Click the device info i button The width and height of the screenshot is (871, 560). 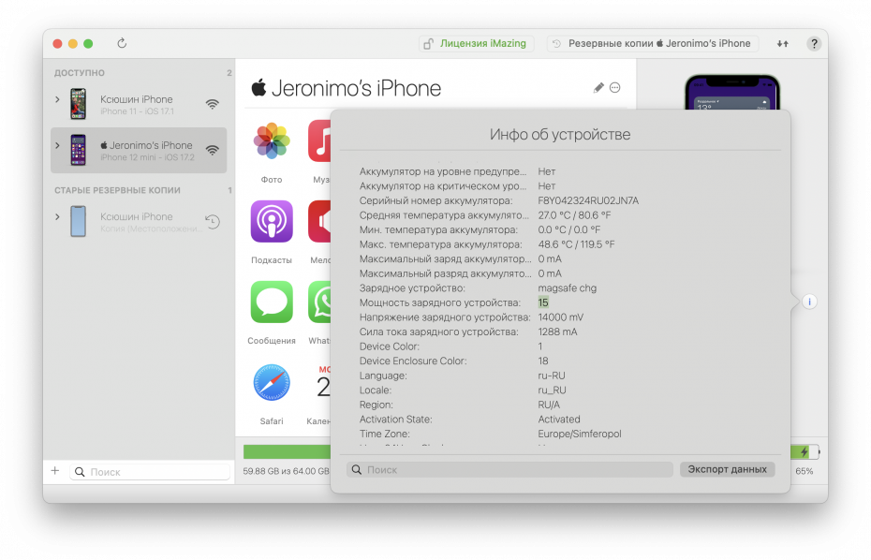pos(809,302)
